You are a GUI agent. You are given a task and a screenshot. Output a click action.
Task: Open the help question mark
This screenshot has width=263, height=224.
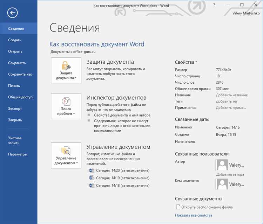pyautogui.click(x=214, y=5)
